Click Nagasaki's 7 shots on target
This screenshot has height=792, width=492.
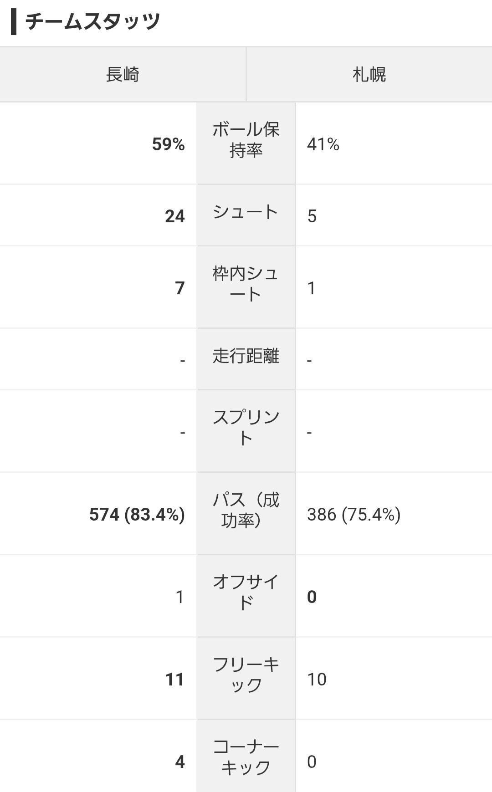tap(180, 288)
